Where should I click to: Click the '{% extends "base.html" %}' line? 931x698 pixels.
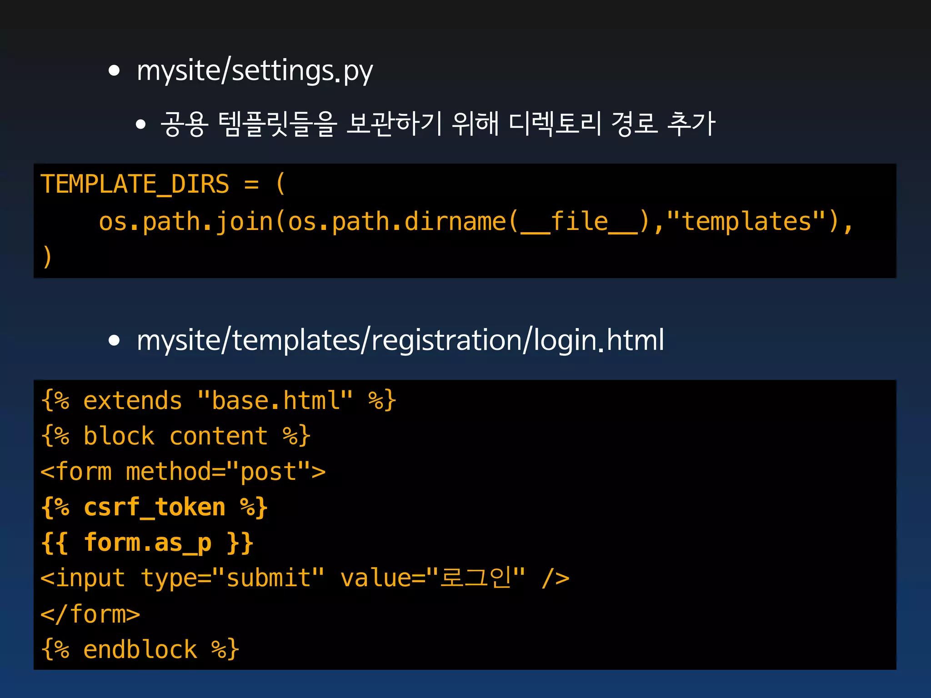[219, 400]
